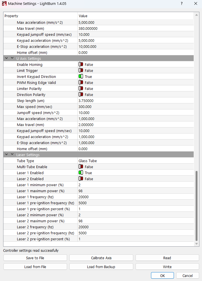Click 'Controller settings read successfully' status text
The width and height of the screenshot is (202, 281).
(31, 250)
